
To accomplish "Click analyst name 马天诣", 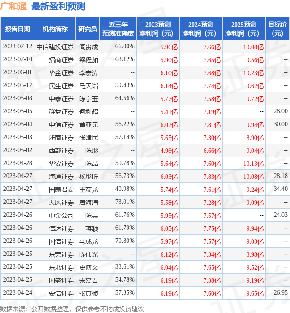I will [x=89, y=86].
